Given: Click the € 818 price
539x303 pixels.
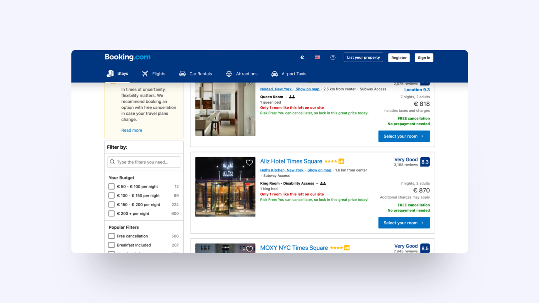Looking at the screenshot, I should tap(422, 104).
